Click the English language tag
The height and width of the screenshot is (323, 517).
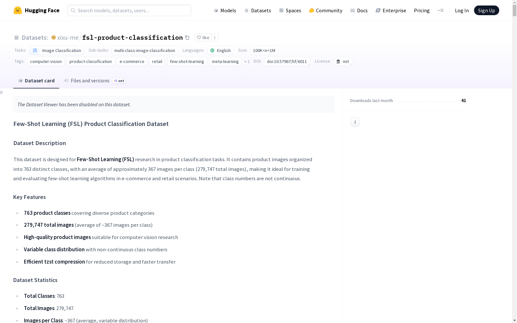coord(220,50)
